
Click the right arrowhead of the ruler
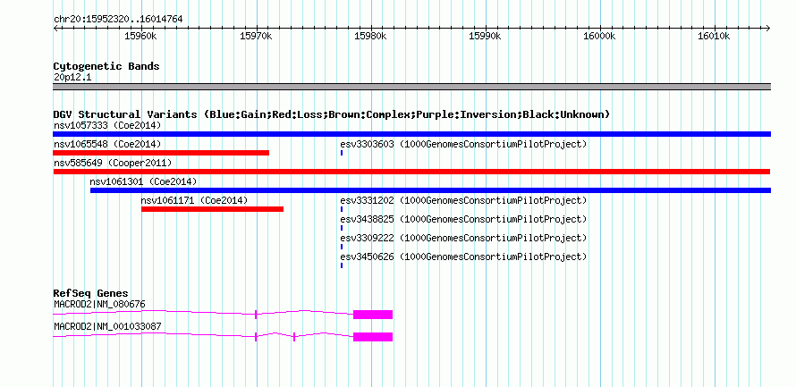pyautogui.click(x=768, y=29)
